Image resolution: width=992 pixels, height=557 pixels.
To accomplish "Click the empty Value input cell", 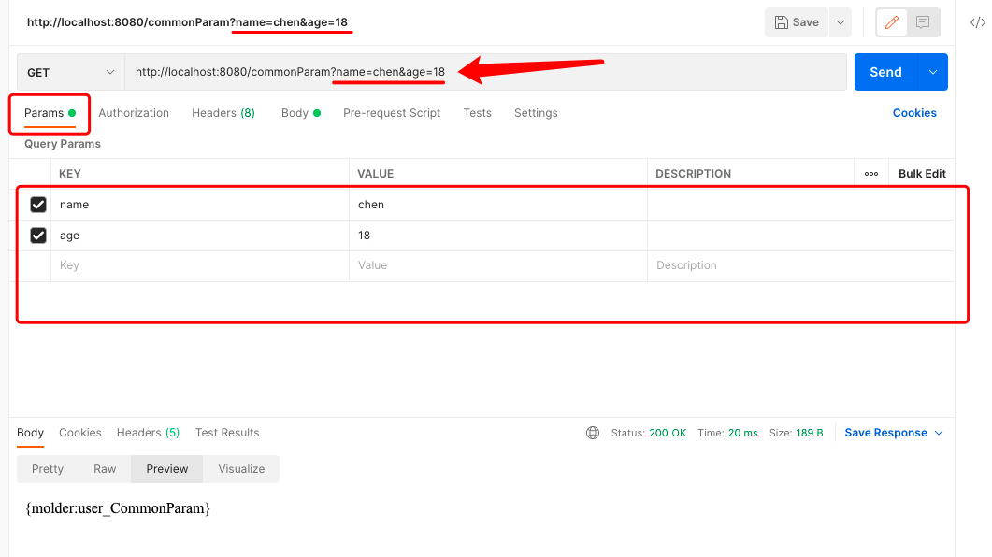I will tap(498, 265).
